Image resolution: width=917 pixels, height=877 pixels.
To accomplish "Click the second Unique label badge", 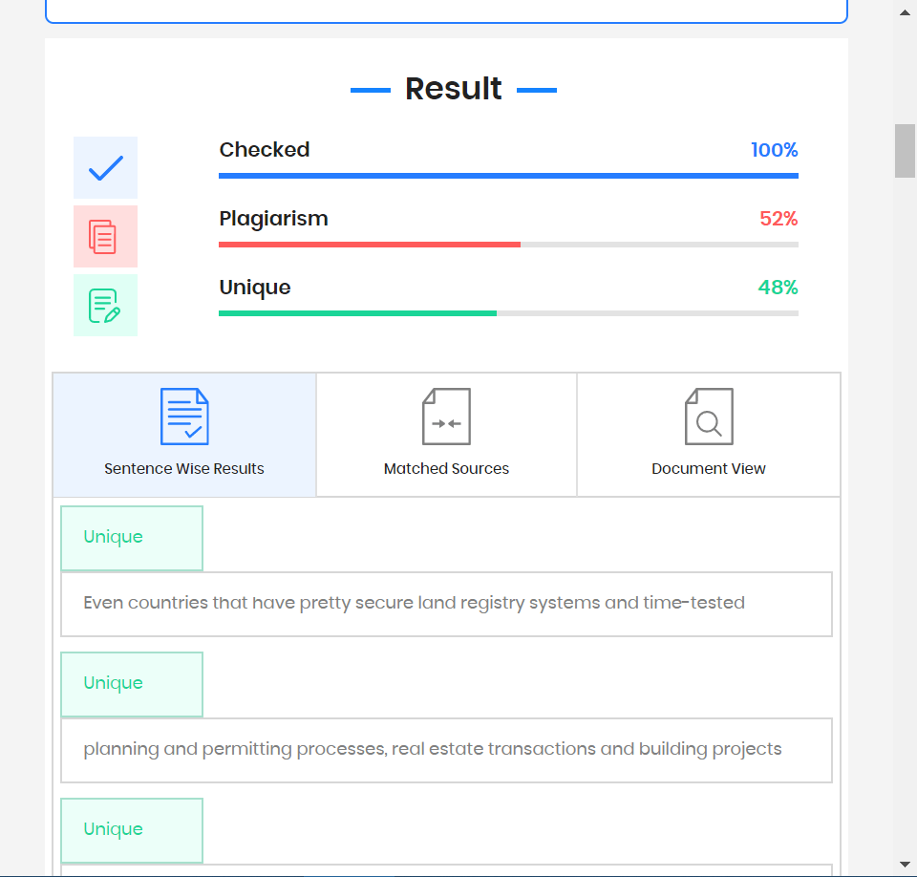I will [x=132, y=684].
